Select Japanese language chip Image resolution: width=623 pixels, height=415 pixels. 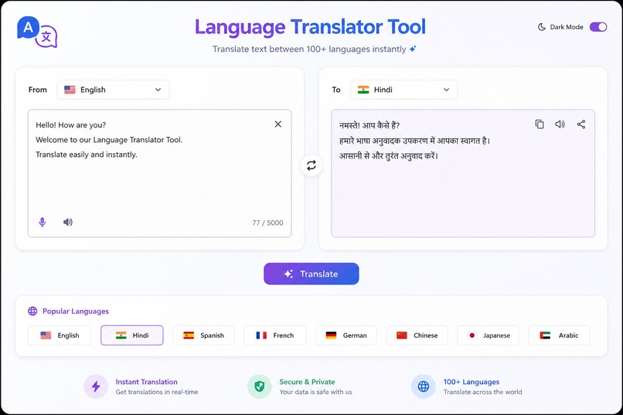click(489, 335)
